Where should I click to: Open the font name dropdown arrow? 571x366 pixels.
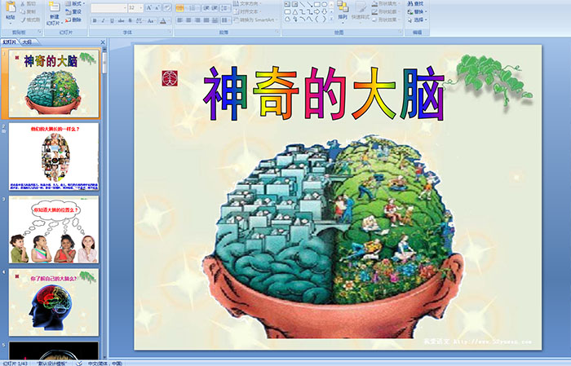[126, 7]
